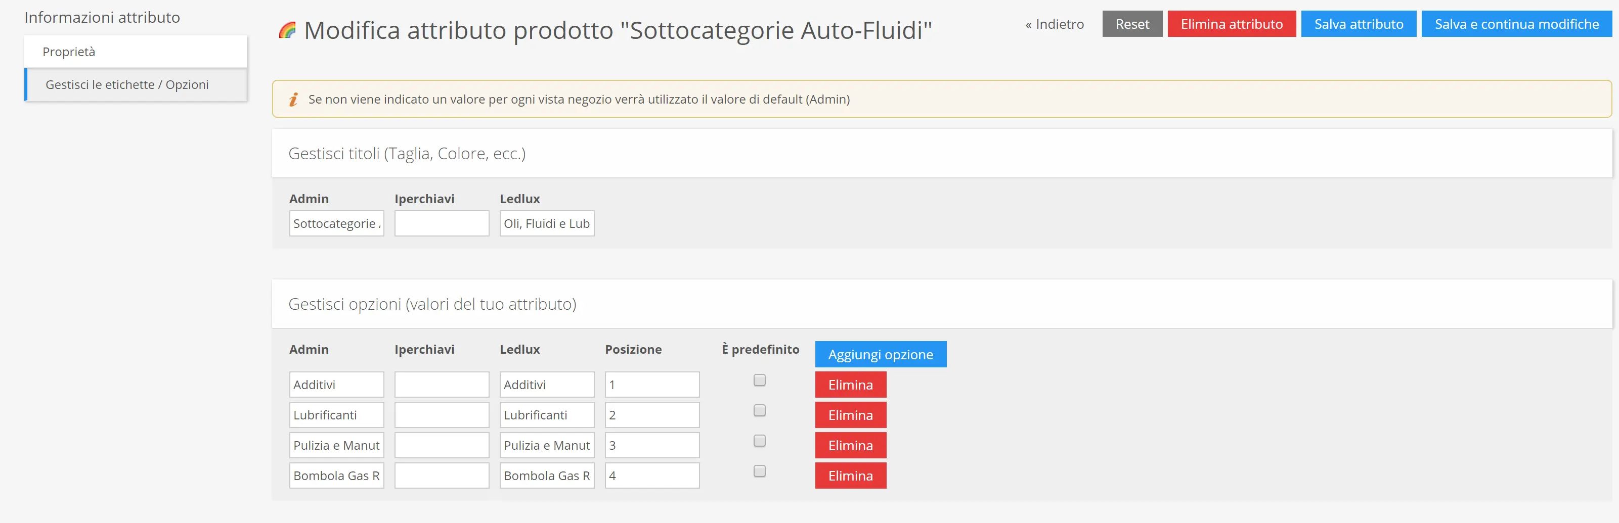
Task: Focus the Iperchiavi title input field
Action: coord(441,223)
